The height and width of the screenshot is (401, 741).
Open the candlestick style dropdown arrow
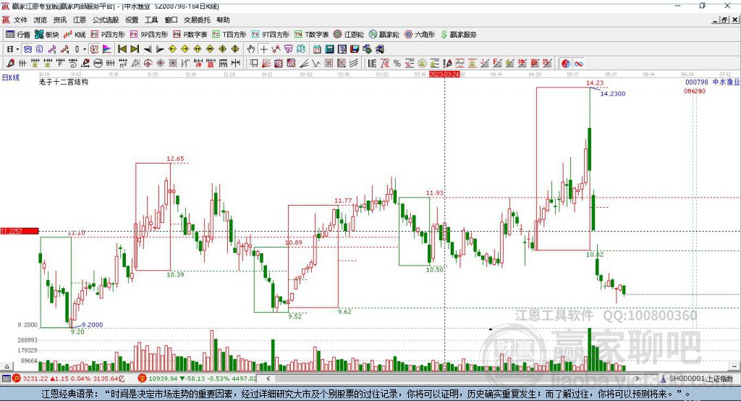click(x=85, y=49)
